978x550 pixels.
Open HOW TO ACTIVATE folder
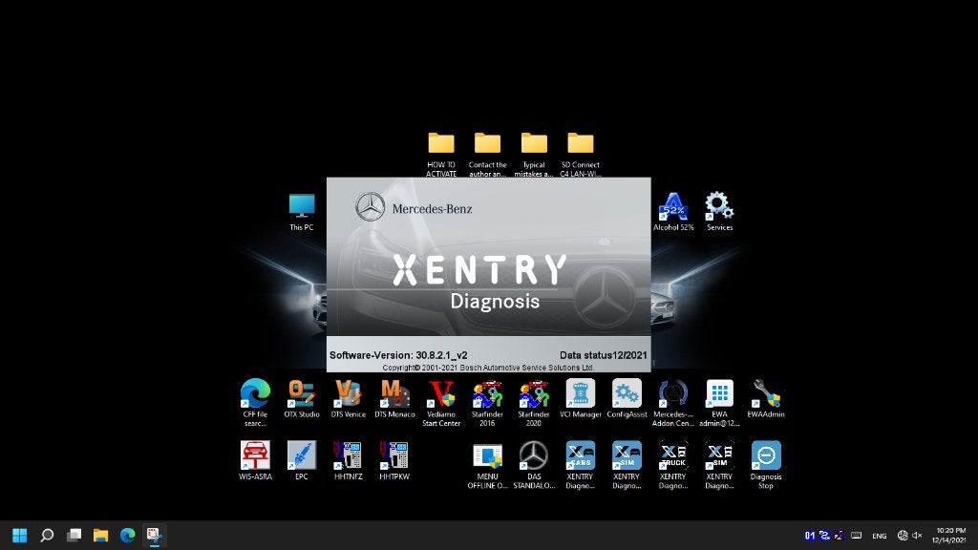(x=441, y=155)
